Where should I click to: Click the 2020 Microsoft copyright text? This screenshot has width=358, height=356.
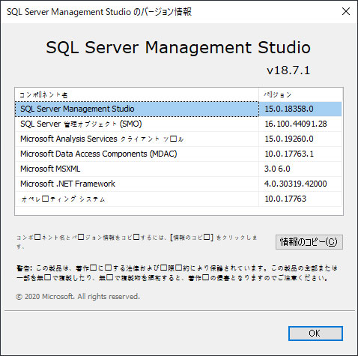tap(78, 297)
